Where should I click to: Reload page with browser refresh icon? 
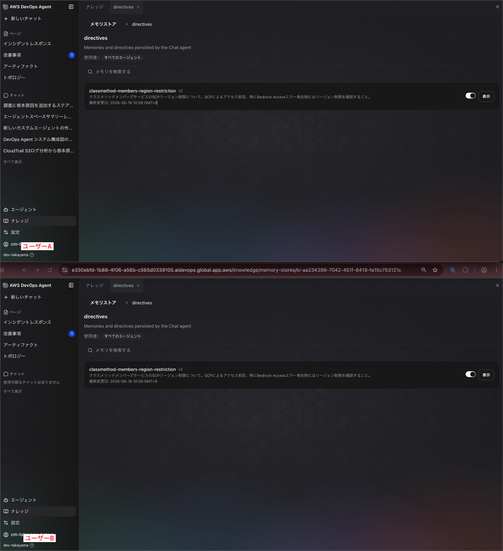(50, 270)
